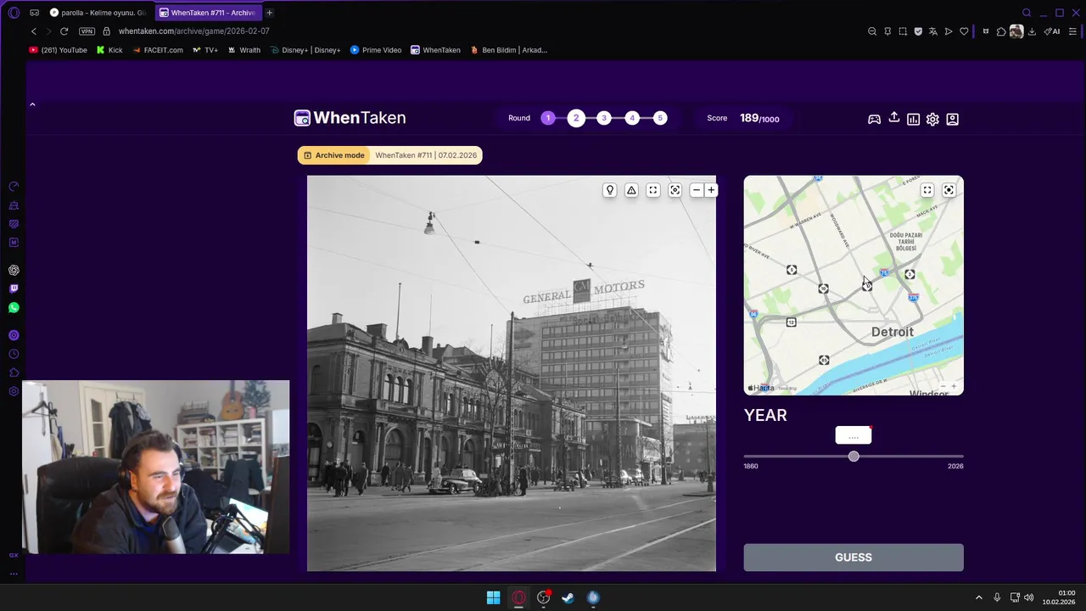Collapse the top banner with chevron

pos(32,104)
